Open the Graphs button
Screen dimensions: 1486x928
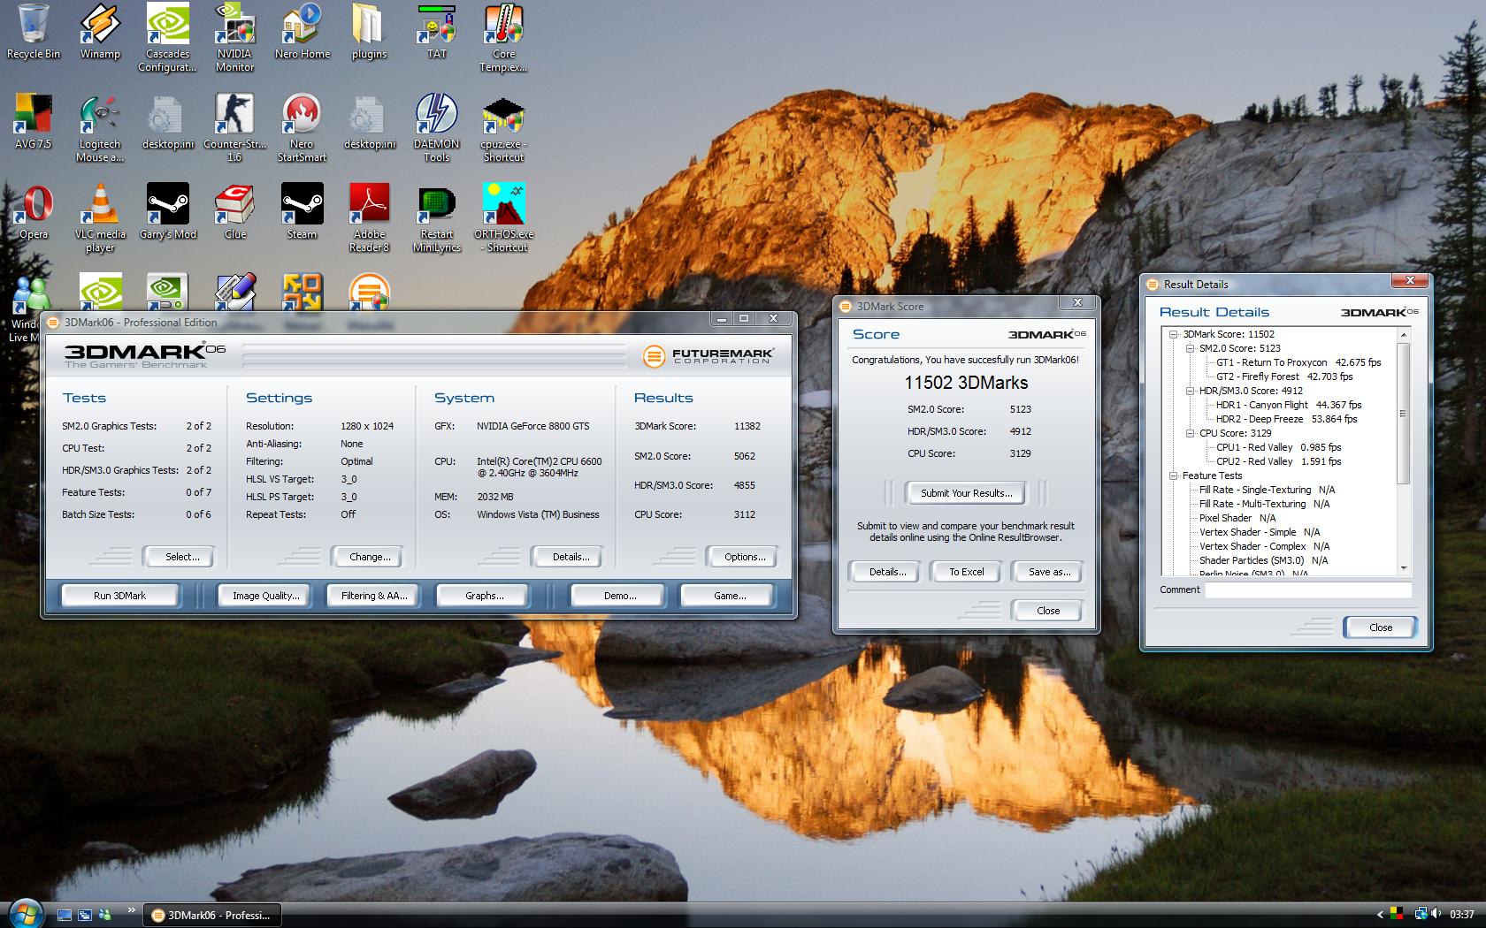[x=484, y=596]
